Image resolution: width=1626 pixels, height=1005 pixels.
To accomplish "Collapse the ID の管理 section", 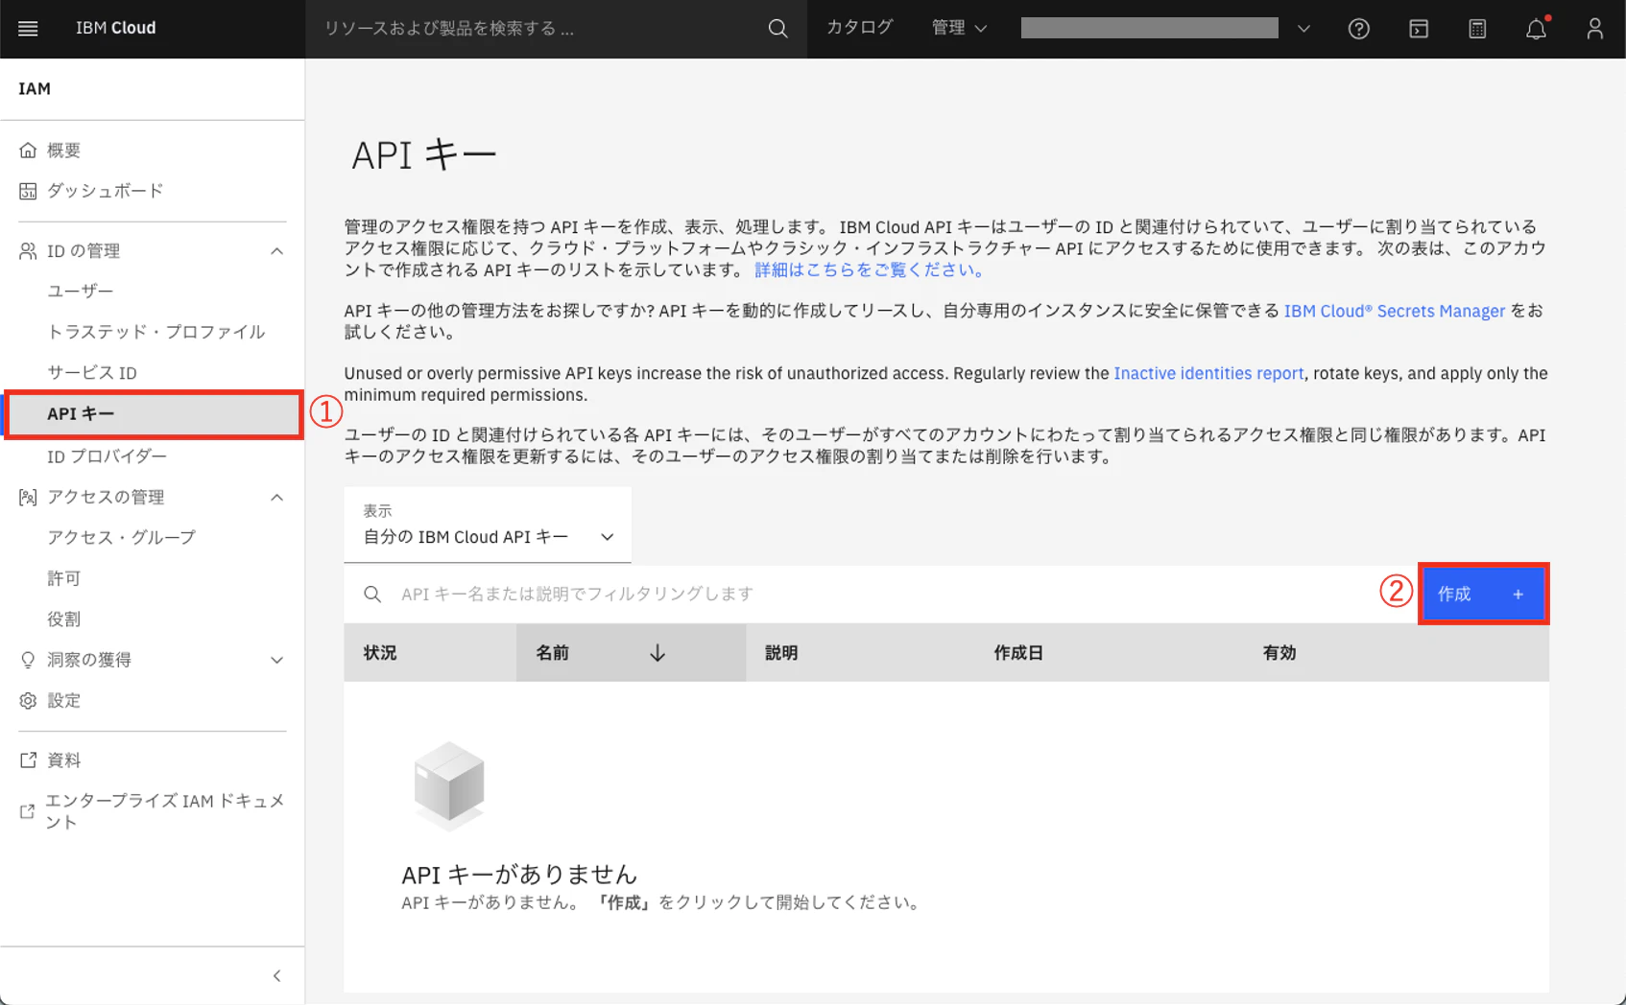I will coord(276,251).
